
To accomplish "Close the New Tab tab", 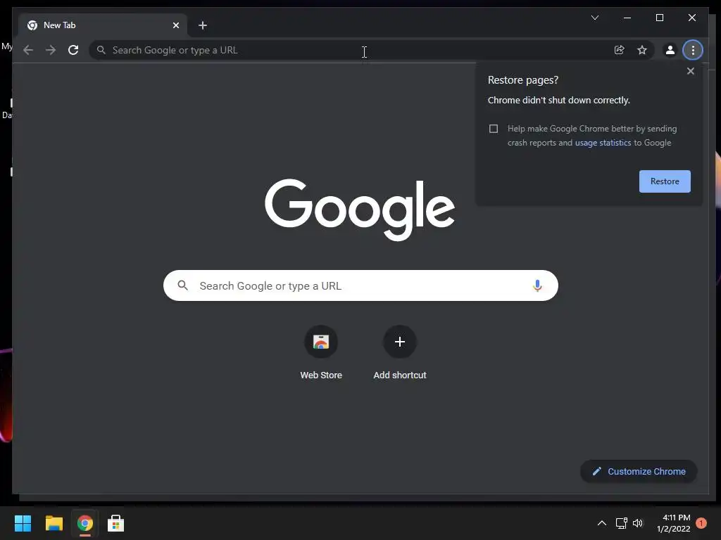I will tap(175, 25).
